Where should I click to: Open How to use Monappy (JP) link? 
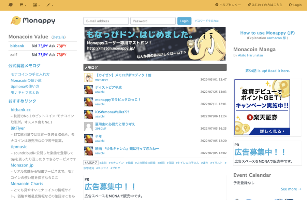pyautogui.click(x=267, y=33)
